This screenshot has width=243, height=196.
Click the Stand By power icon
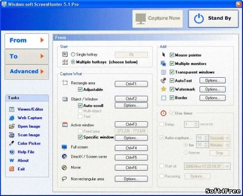[199, 18]
